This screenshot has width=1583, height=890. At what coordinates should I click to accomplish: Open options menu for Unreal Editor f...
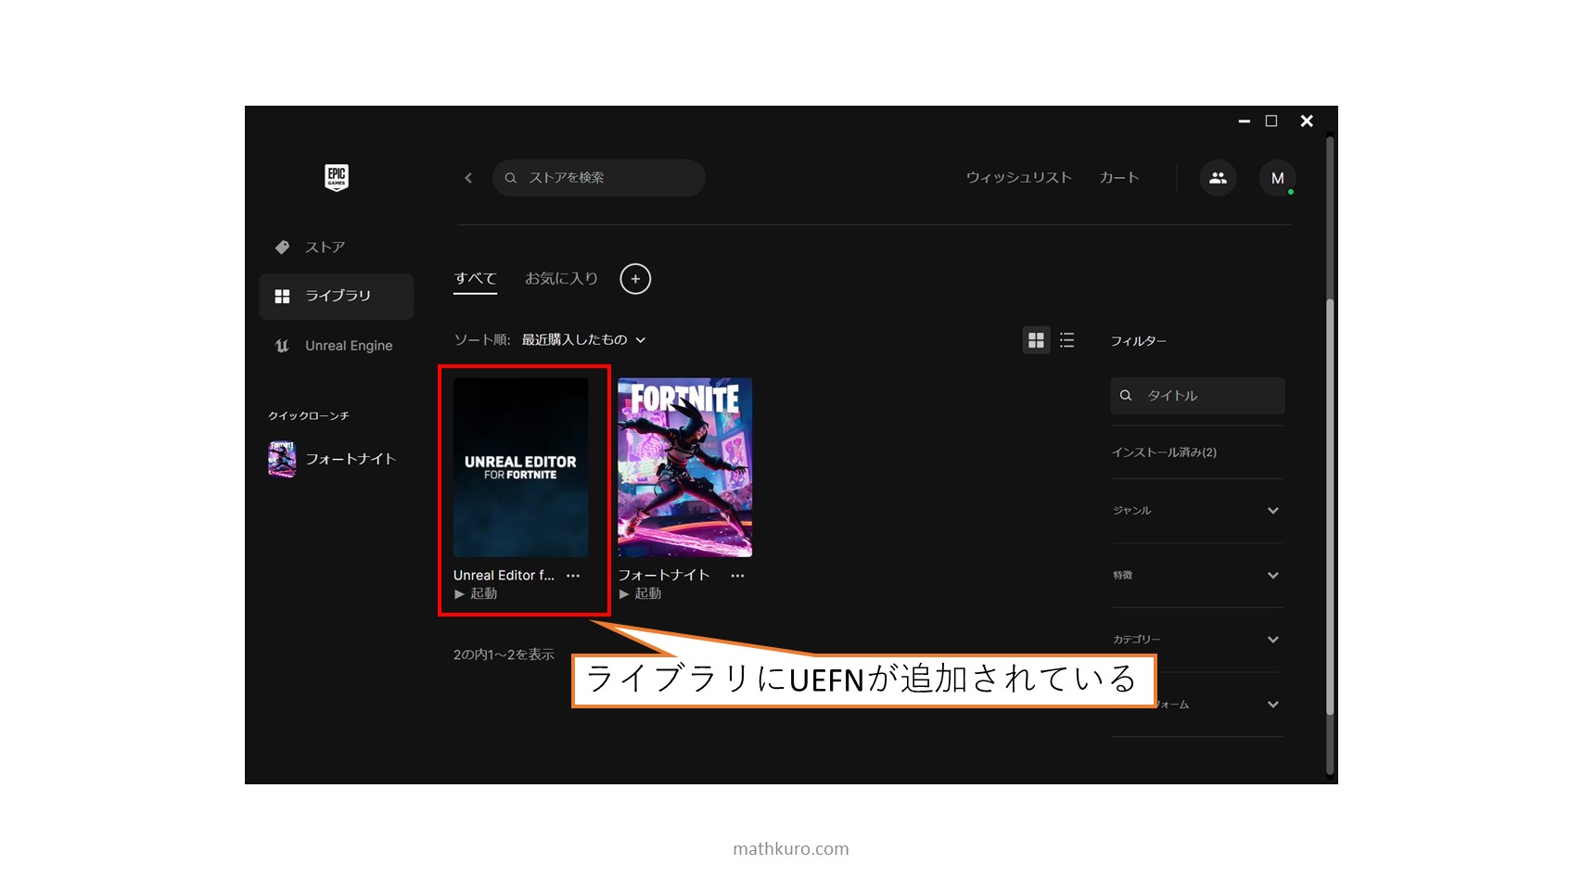pyautogui.click(x=573, y=576)
